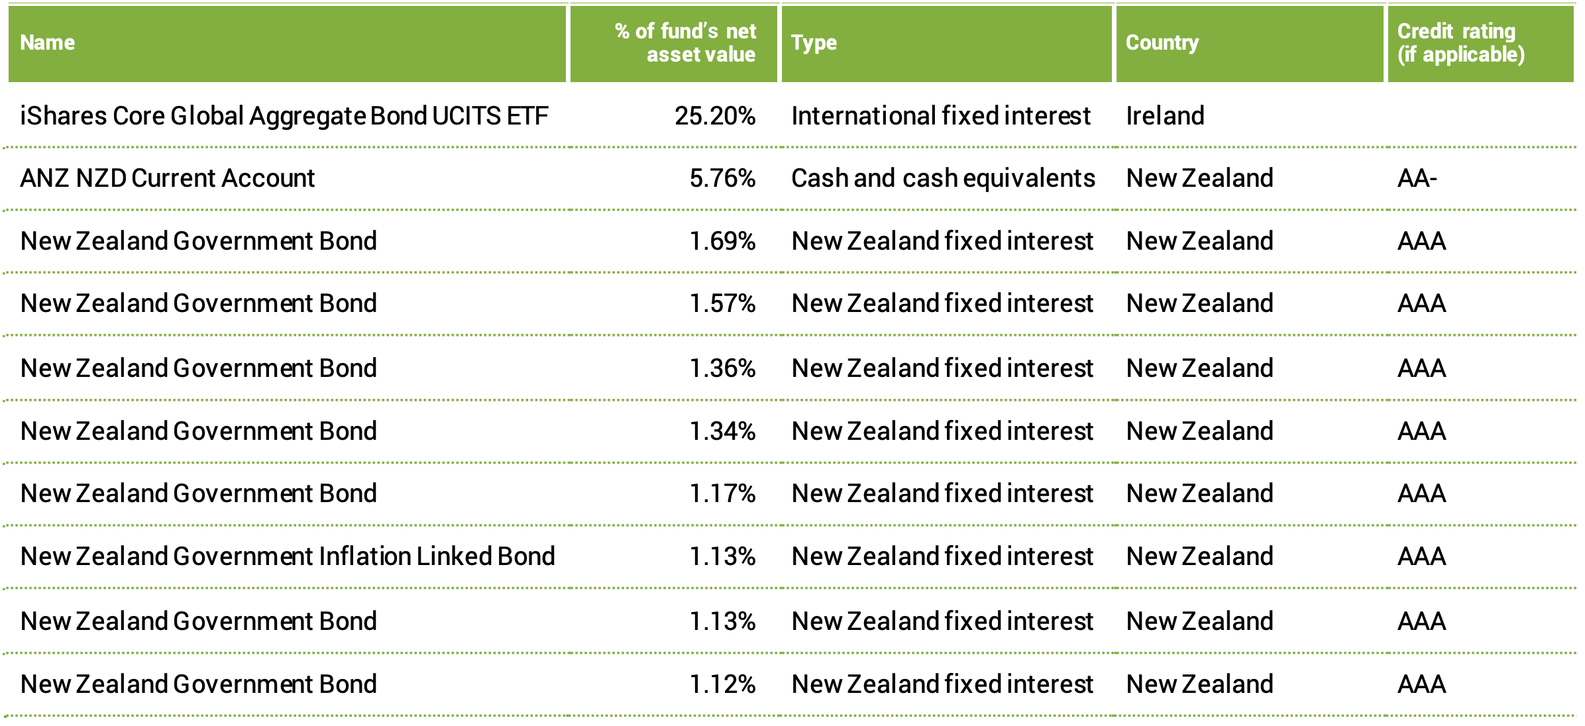Select the AA- credit rating cell
Screen dimensions: 1585x726
(x=1417, y=178)
